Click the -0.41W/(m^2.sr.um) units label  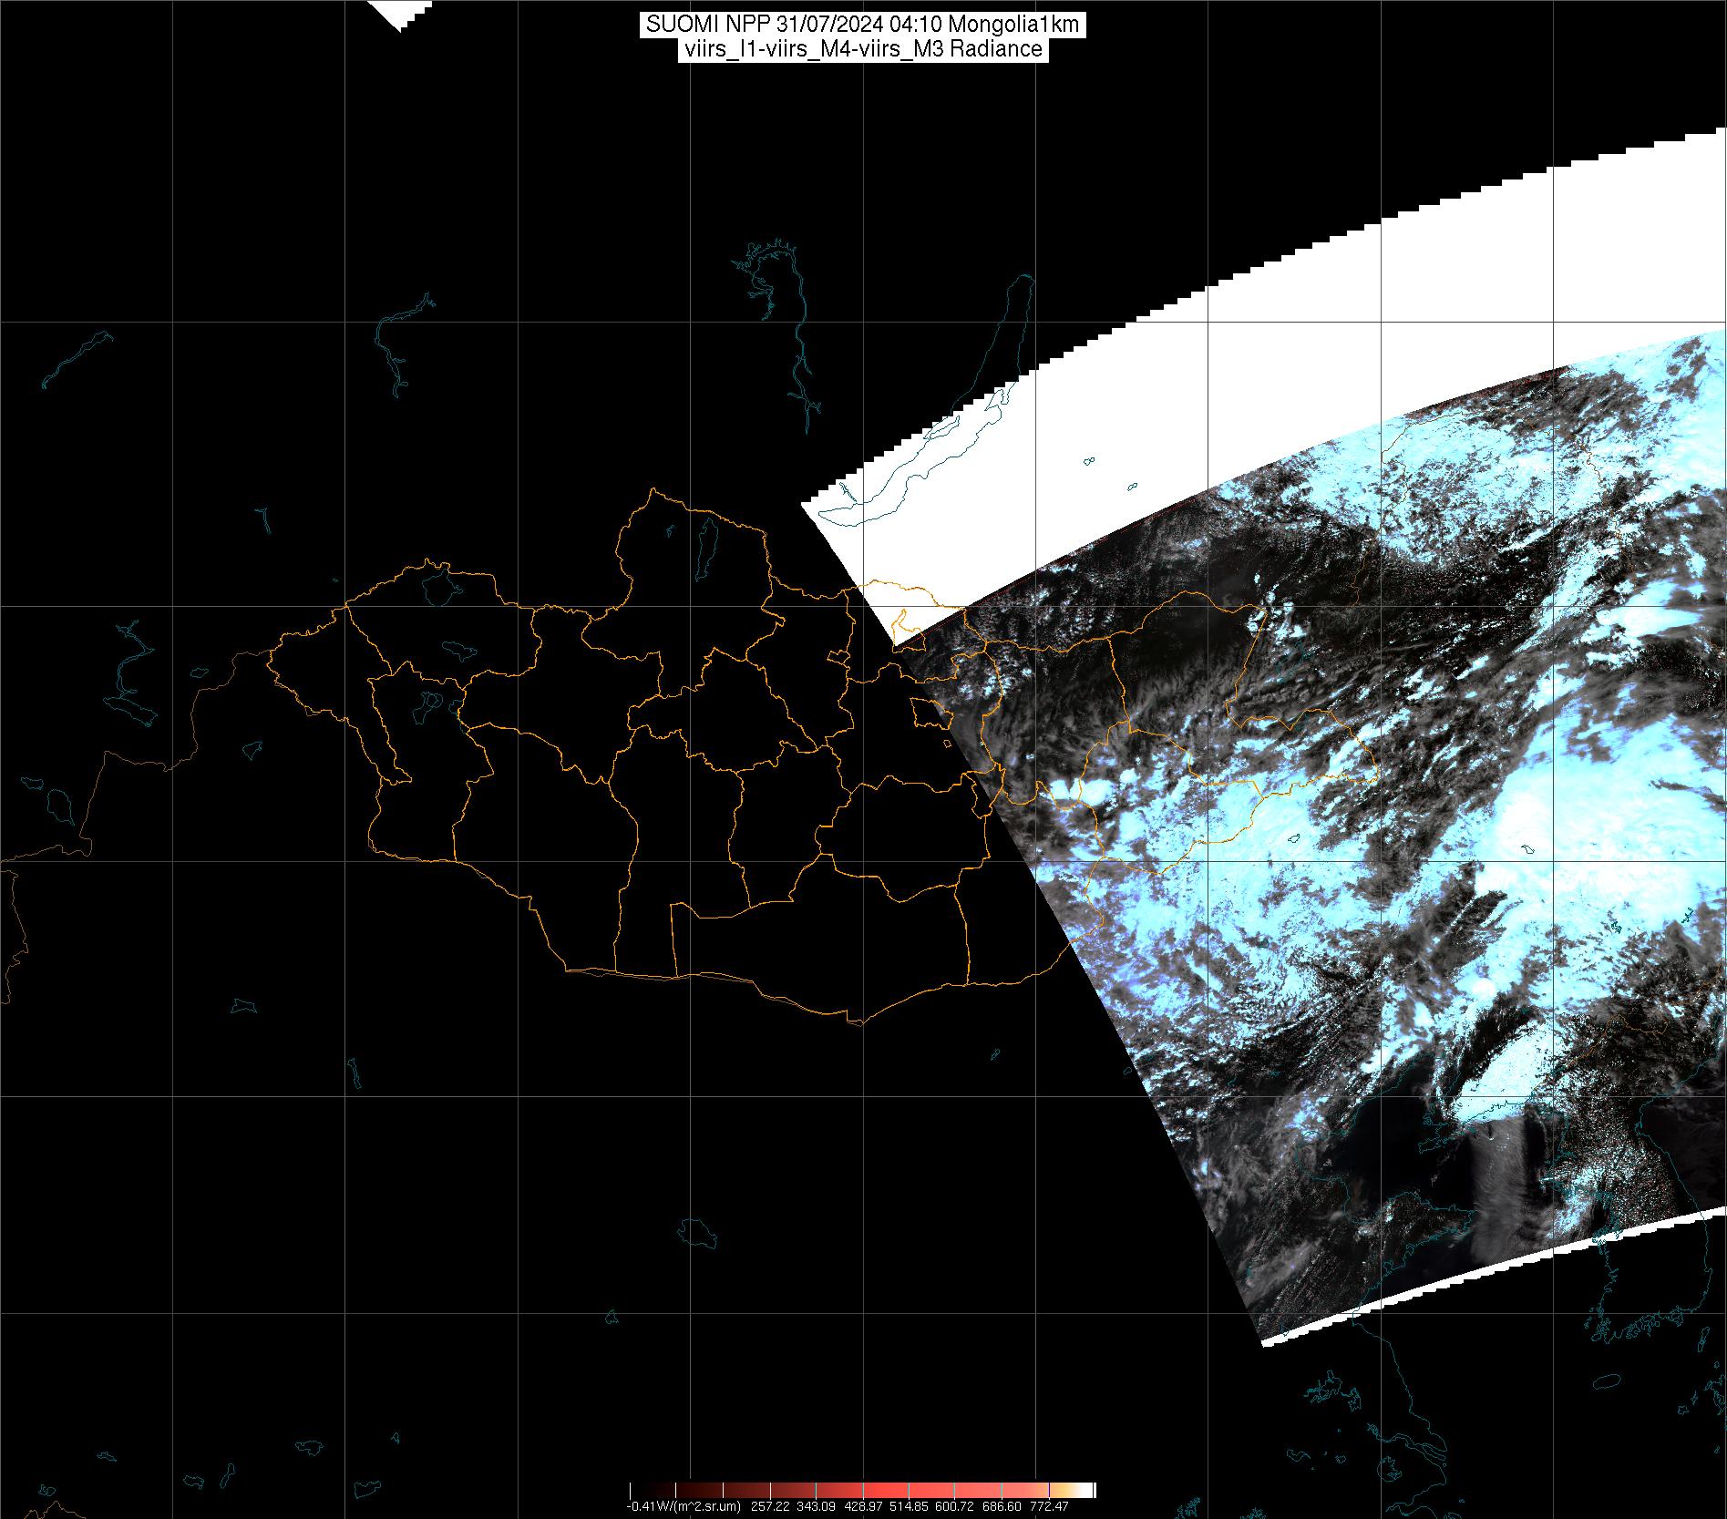(684, 1506)
